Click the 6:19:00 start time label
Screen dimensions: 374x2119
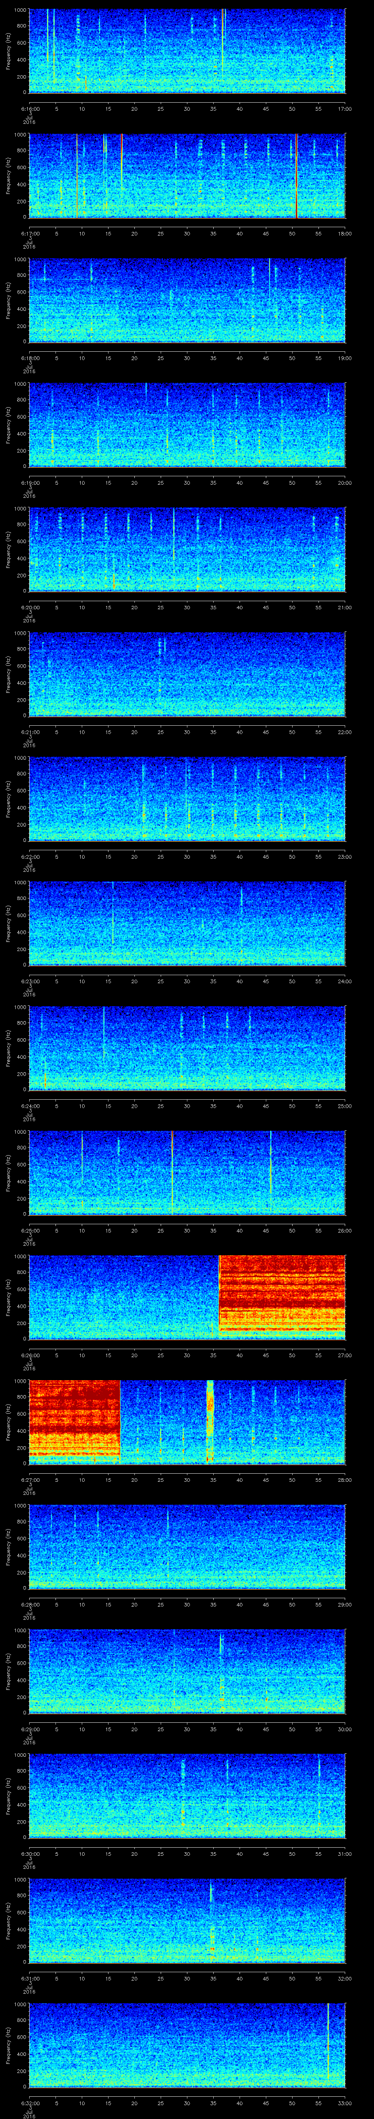30,483
